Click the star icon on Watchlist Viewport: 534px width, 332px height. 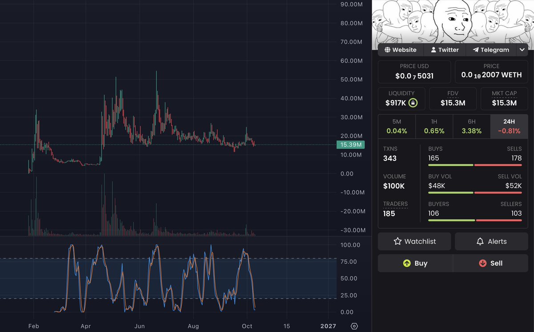tap(397, 241)
